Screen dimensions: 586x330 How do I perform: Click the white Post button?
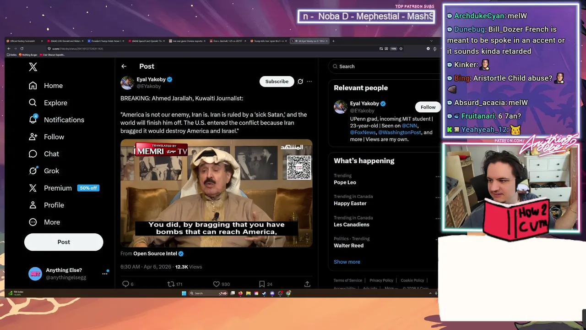64,242
